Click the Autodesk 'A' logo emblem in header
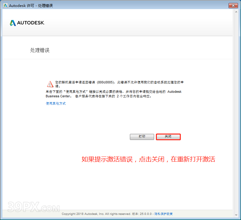241x220 pixels. [13, 23]
